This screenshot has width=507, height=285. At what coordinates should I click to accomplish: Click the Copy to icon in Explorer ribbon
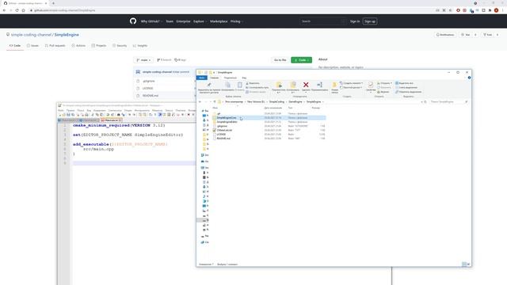(293, 85)
